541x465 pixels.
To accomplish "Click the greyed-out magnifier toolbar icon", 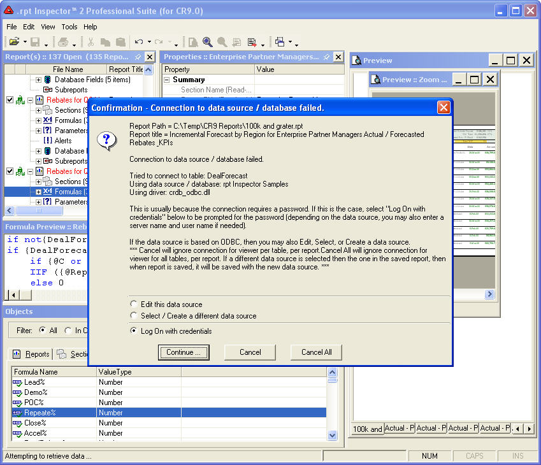I will click(x=222, y=42).
